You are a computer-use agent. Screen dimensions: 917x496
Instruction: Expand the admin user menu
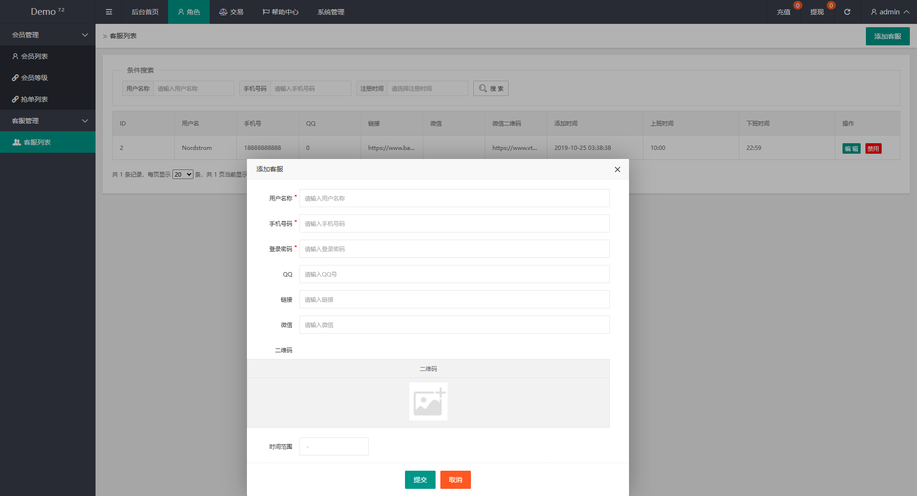[889, 12]
